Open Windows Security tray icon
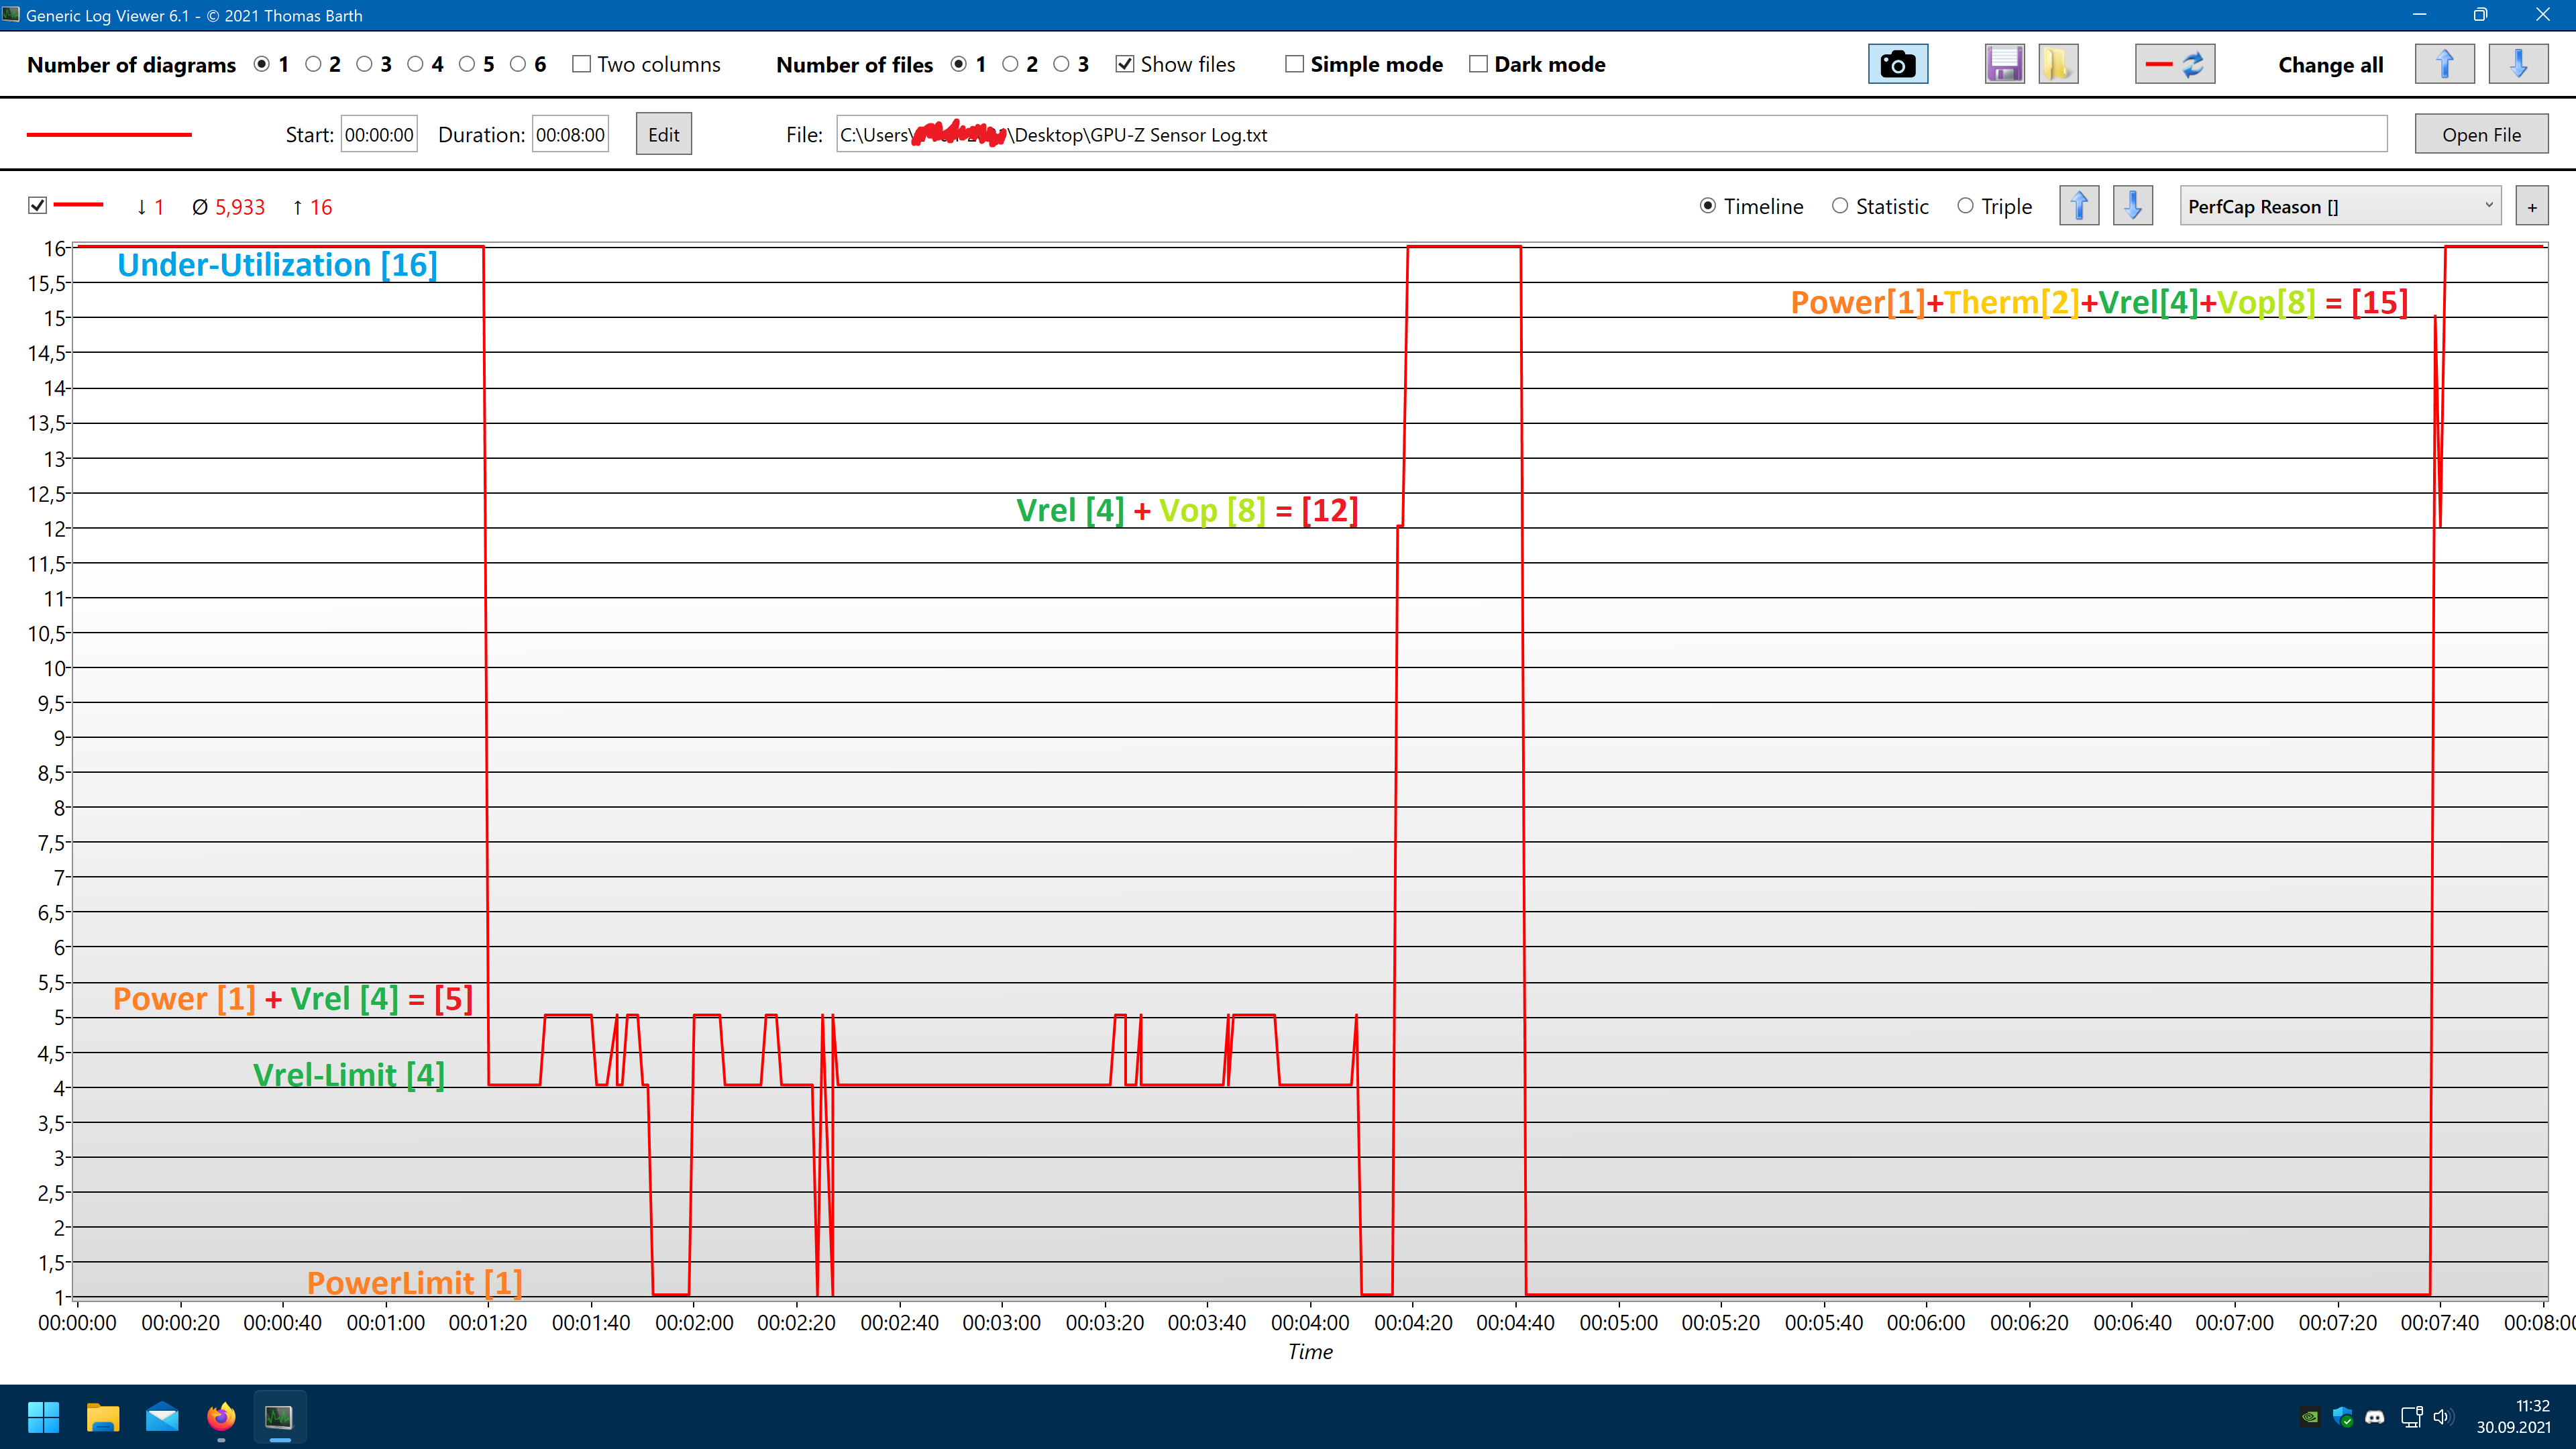2576x1449 pixels. pos(2343,1417)
